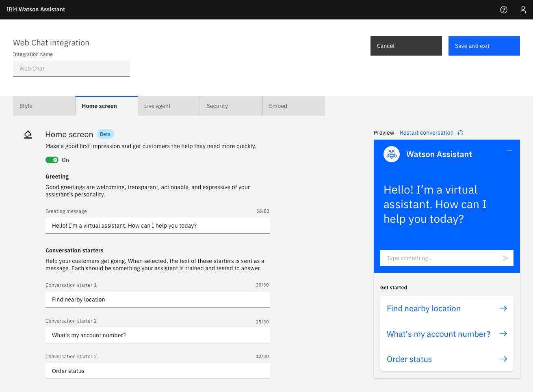The width and height of the screenshot is (533, 392).
Task: Click arrow beside What's my account number
Action: pyautogui.click(x=503, y=334)
